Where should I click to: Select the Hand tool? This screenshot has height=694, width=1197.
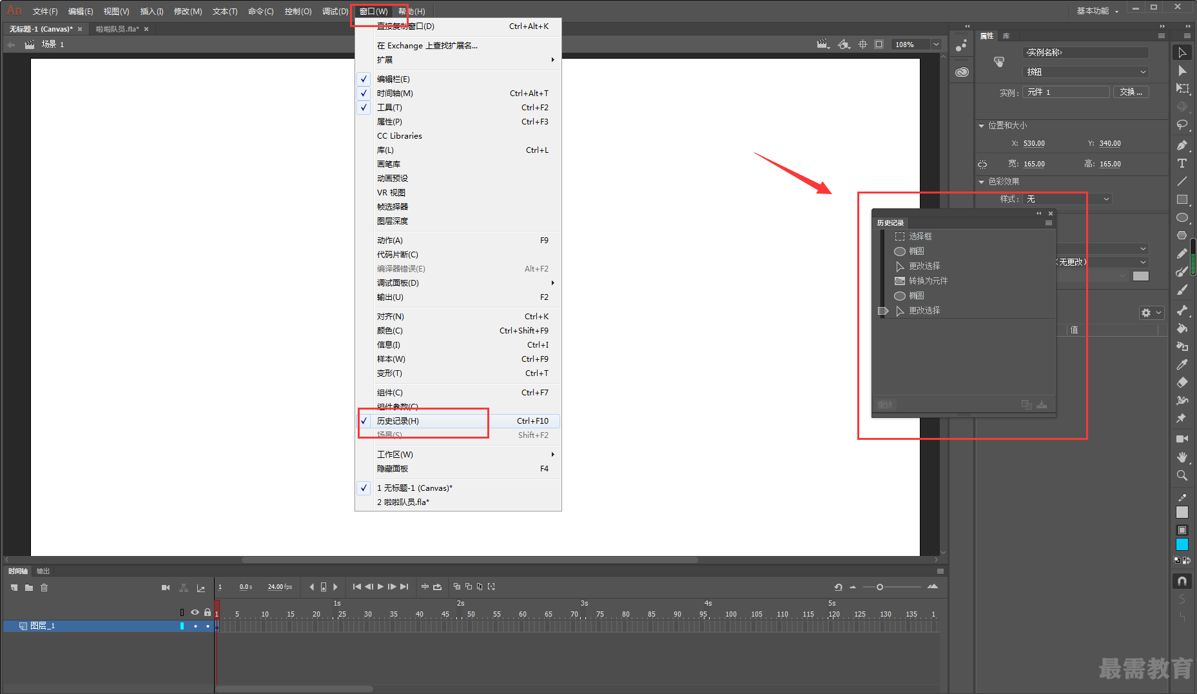click(x=1182, y=457)
